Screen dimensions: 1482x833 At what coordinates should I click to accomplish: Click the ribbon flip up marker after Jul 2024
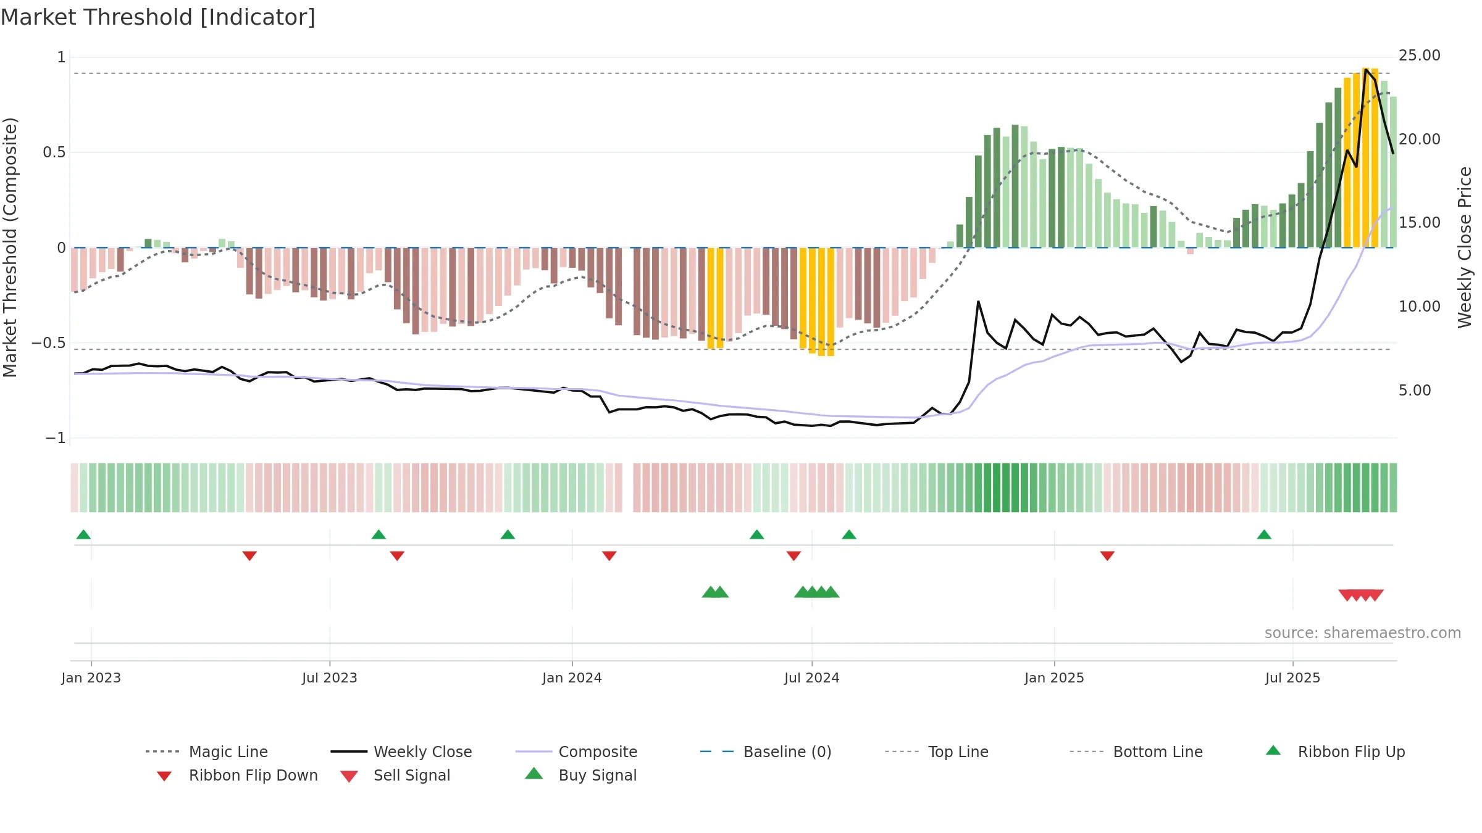849,534
